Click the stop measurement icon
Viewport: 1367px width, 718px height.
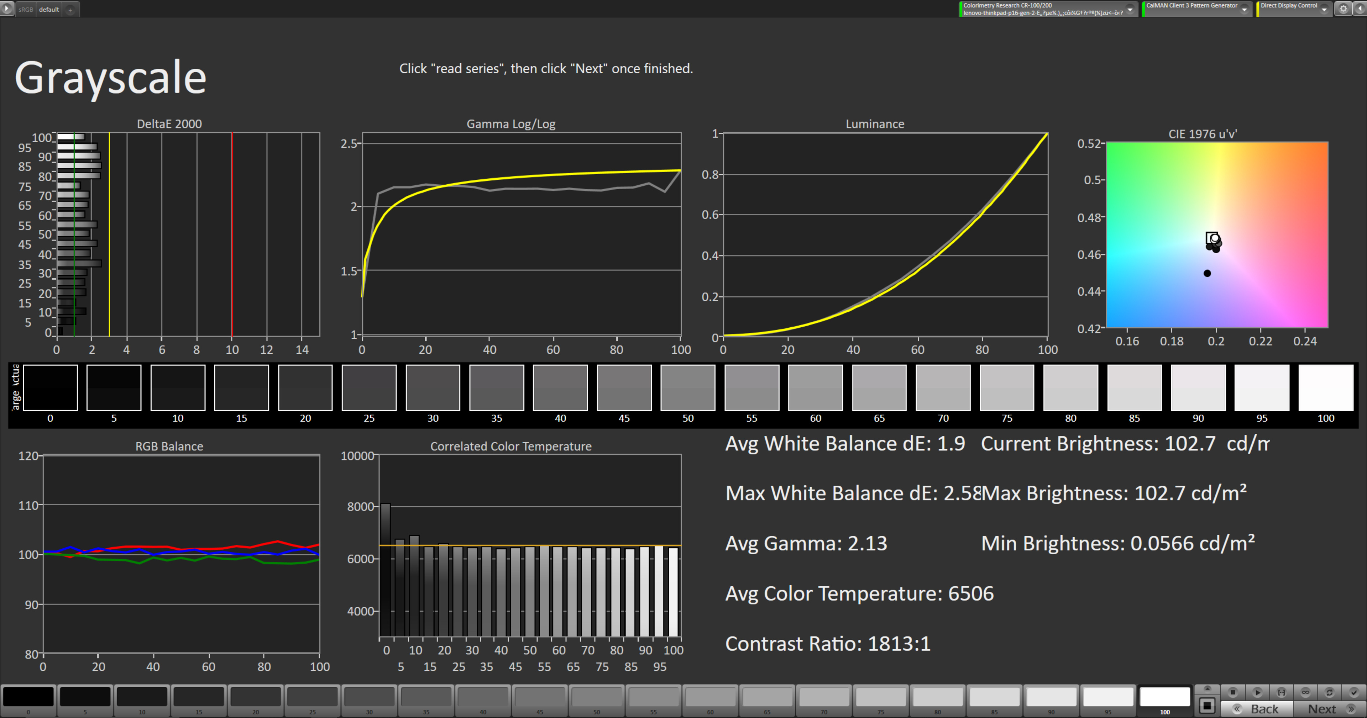1233,692
